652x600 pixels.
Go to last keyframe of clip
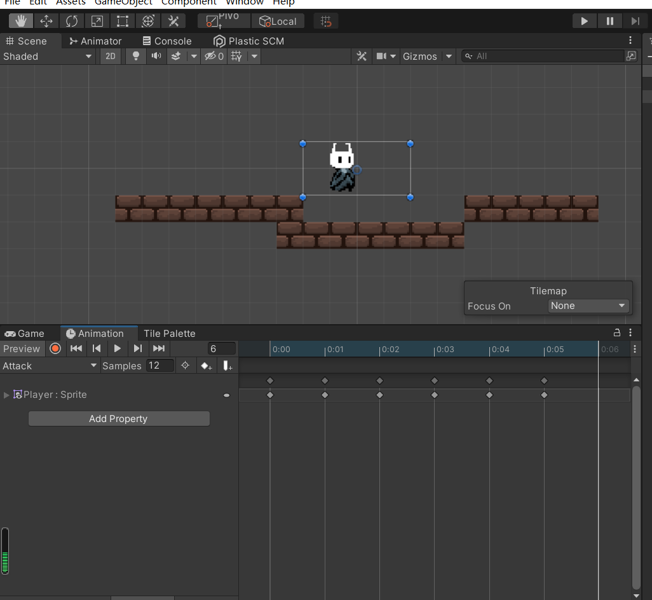click(159, 348)
